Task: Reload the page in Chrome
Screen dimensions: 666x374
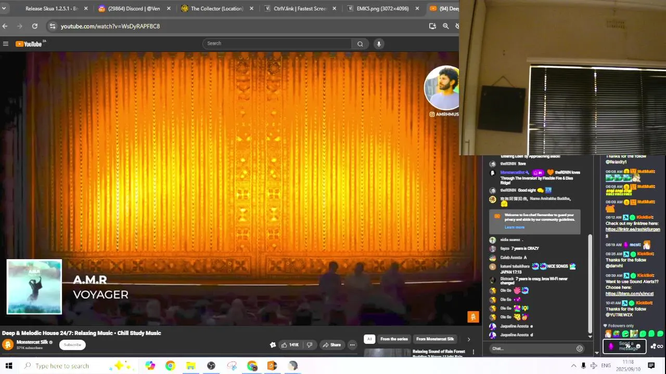Action: [x=34, y=26]
